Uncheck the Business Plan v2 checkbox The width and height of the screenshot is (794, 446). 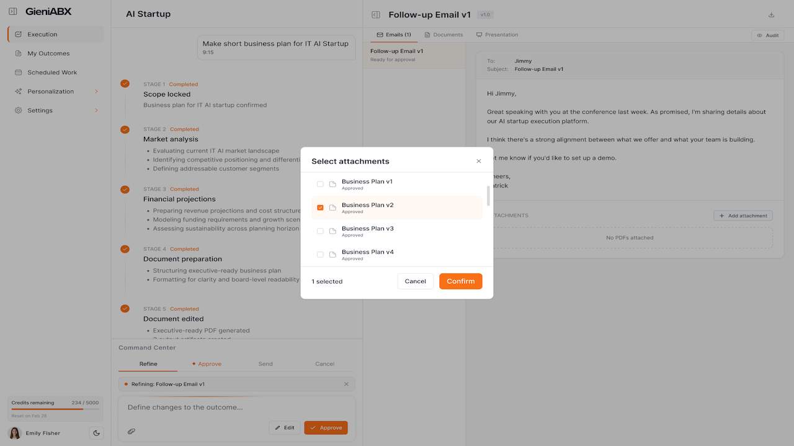(x=320, y=208)
